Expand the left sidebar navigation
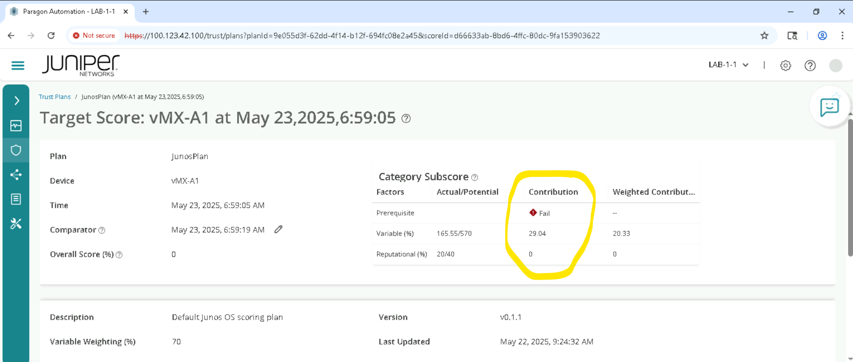853x362 pixels. coord(16,101)
